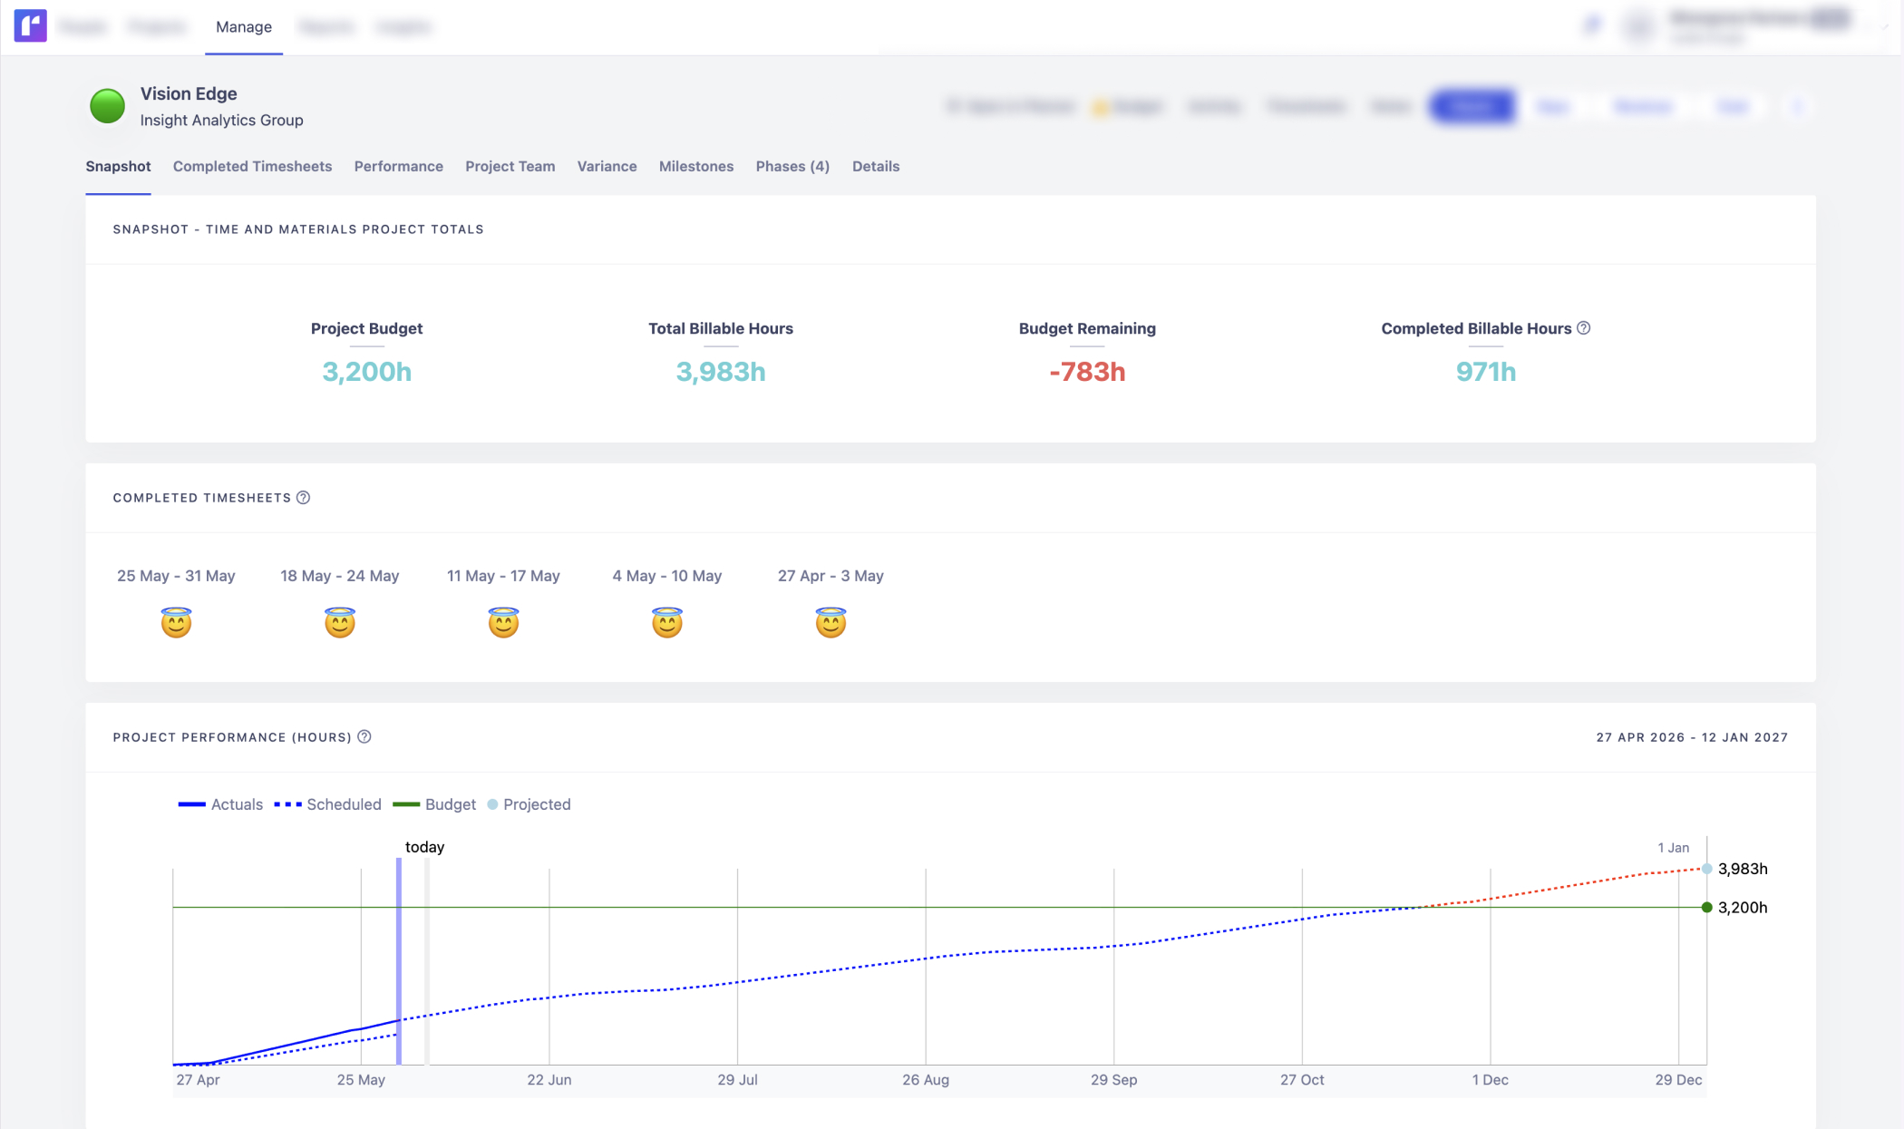This screenshot has height=1129, width=1904.
Task: Switch to the Completed Timesheets tab
Action: pos(252,166)
